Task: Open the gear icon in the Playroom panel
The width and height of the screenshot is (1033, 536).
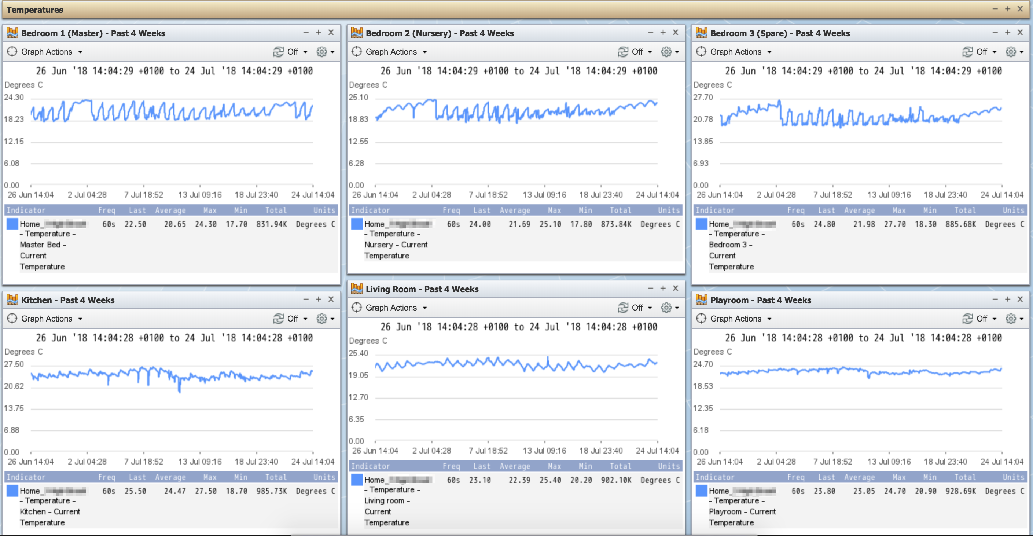Action: click(x=1011, y=319)
